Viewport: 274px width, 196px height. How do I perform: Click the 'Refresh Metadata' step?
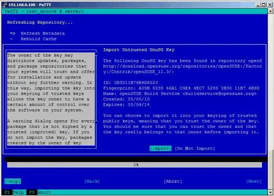pos(43,33)
